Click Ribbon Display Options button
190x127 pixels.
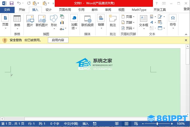[164, 3]
